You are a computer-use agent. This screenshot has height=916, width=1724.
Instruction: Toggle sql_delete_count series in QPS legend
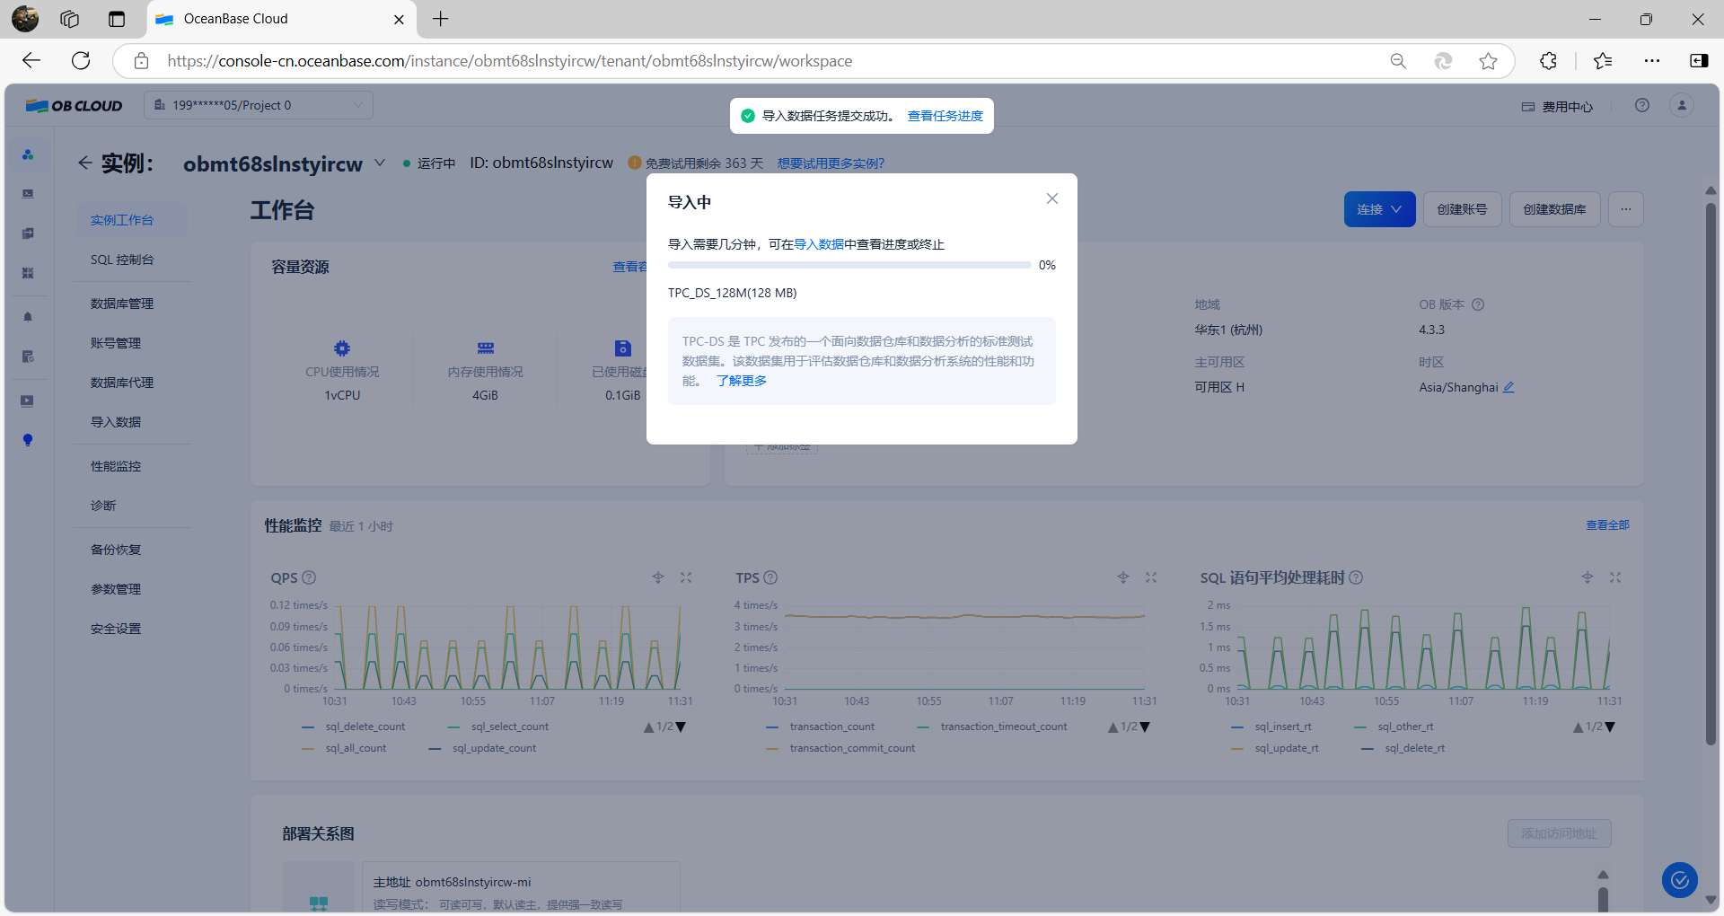[354, 727]
